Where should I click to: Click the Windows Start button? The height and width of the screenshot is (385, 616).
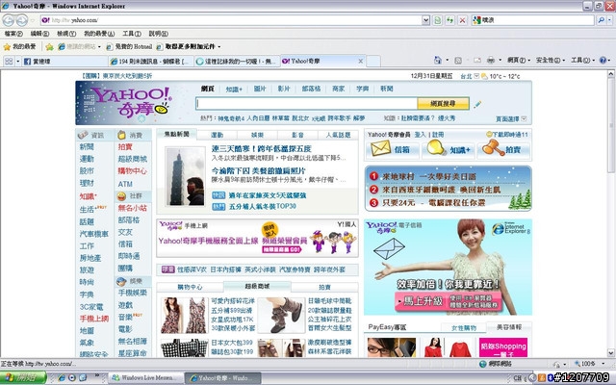point(23,377)
